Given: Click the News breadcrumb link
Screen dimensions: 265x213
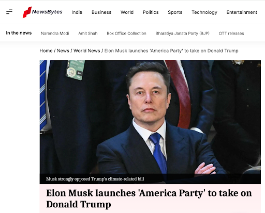Looking at the screenshot, I should coord(63,51).
